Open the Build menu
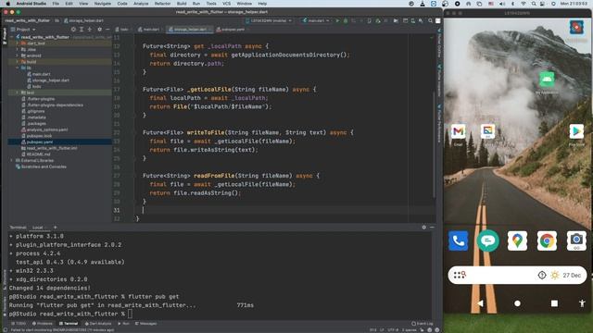This screenshot has width=593, height=333. (182, 4)
